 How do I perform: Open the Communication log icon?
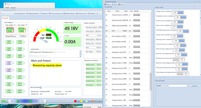(50, 13)
